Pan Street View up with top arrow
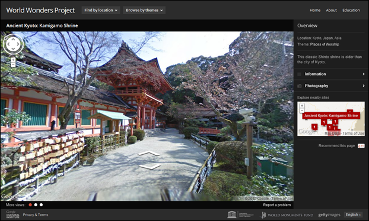This screenshot has height=221, width=369. [x=13, y=39]
